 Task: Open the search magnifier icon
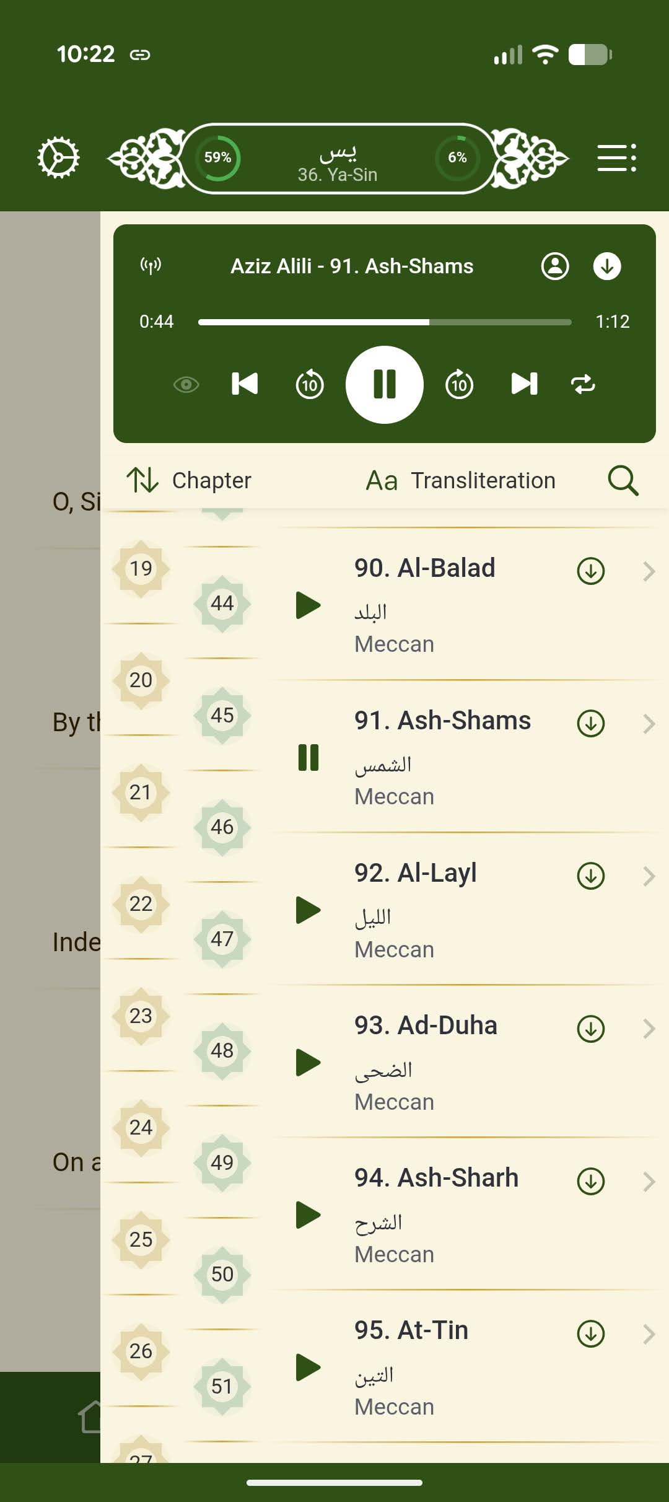coord(623,481)
